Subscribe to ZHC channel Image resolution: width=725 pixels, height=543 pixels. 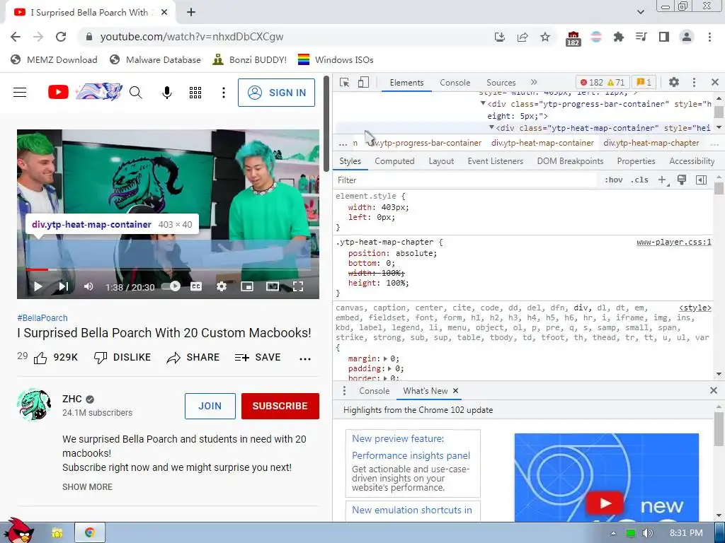click(x=280, y=406)
